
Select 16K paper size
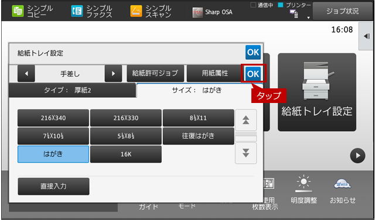(x=126, y=154)
